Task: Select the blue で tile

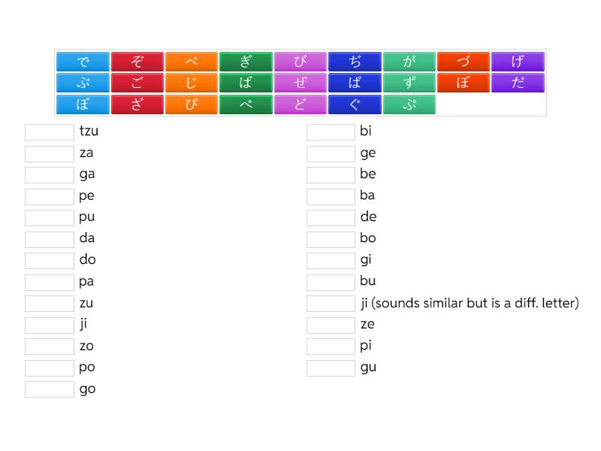Action: pyautogui.click(x=83, y=62)
